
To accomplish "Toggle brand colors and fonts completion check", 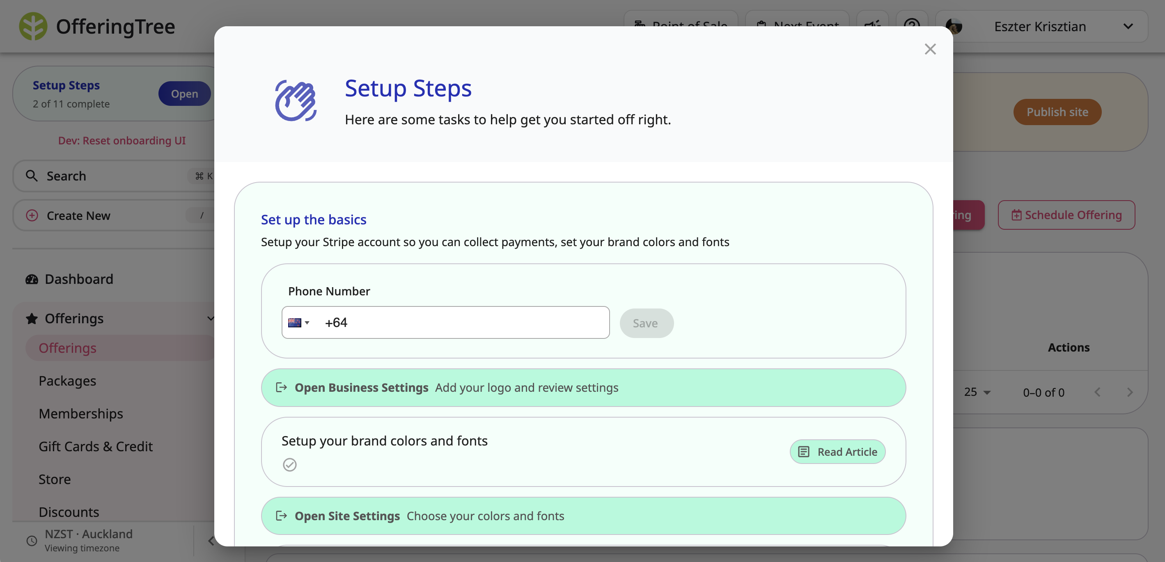I will tap(289, 464).
